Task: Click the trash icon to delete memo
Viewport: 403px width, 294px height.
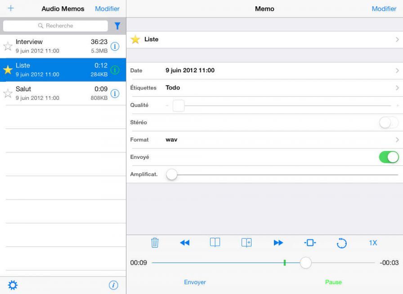Action: click(155, 243)
